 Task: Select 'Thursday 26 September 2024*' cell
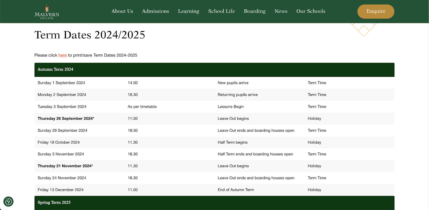66,118
